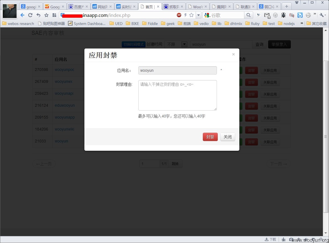
Task: Open the test bookmark folder
Action: tap(269, 24)
